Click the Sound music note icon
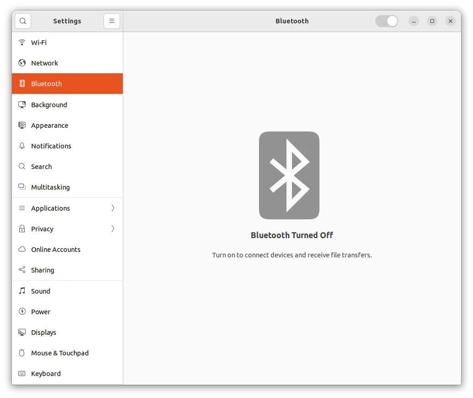The image size is (473, 398). [22, 291]
